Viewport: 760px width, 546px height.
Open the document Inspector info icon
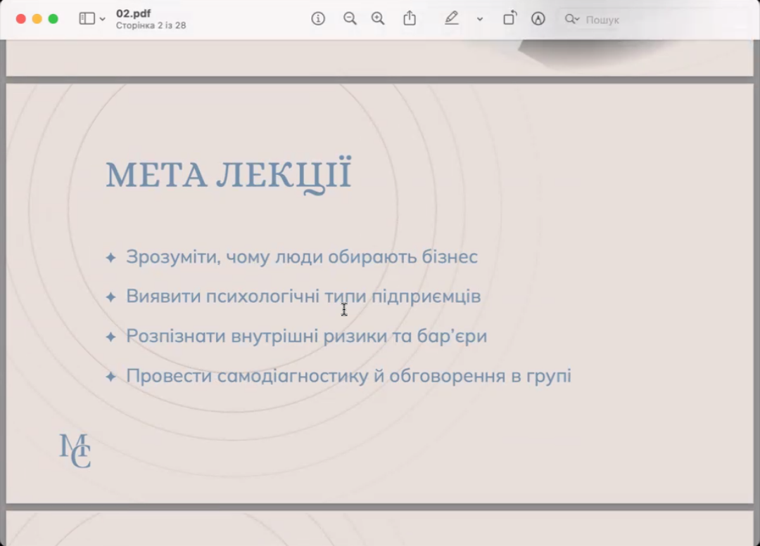[318, 19]
